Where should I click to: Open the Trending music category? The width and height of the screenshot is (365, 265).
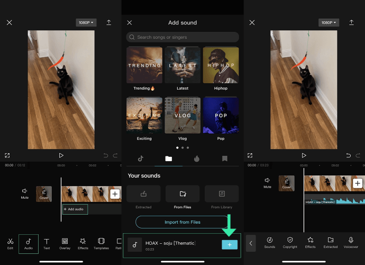point(144,68)
